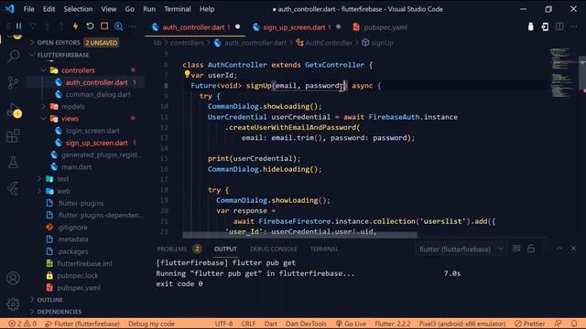Open Accounts menu in activity bar

[13, 278]
